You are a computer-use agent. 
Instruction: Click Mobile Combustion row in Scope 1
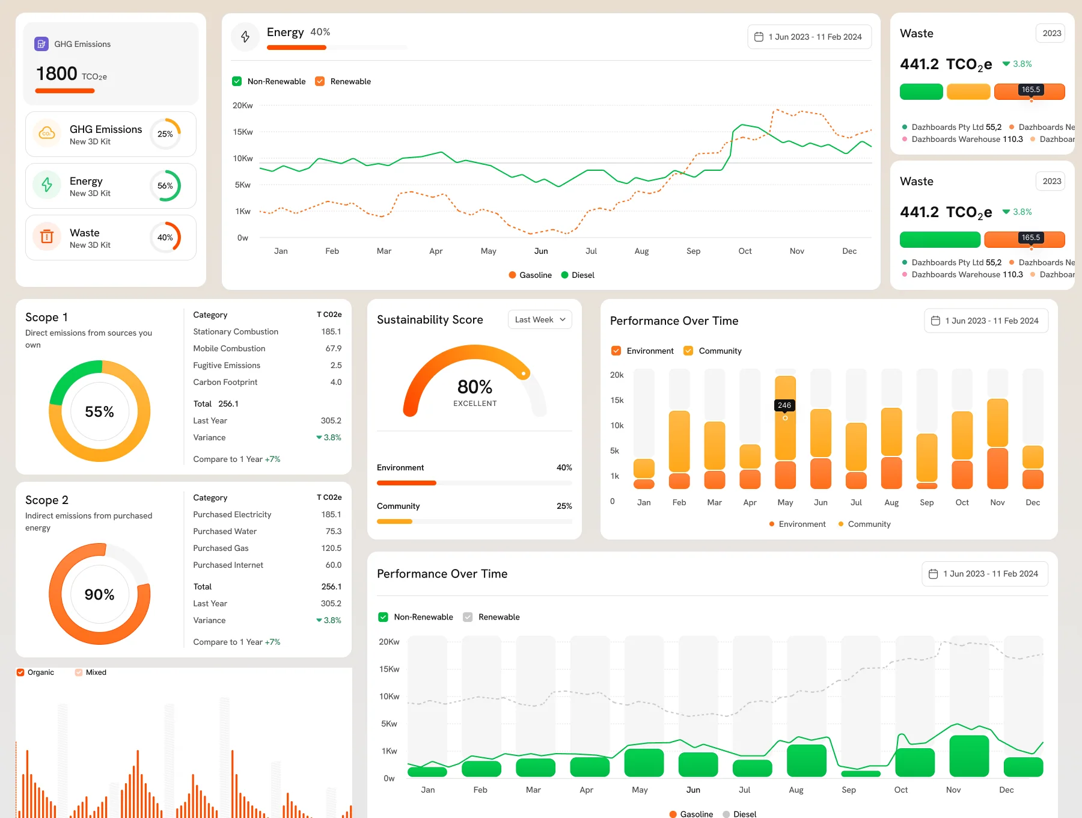[267, 348]
